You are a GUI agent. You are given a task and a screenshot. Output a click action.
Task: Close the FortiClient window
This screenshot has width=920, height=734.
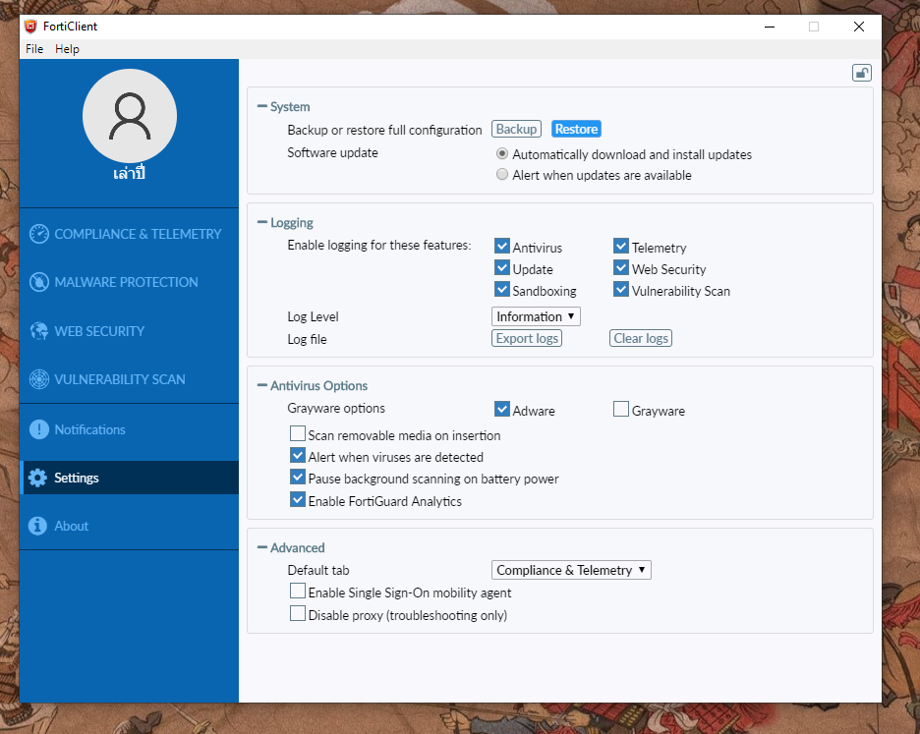coord(859,27)
